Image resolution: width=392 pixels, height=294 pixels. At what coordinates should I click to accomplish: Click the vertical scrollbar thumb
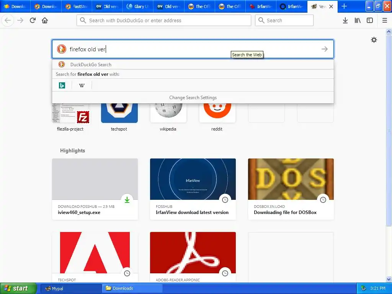(x=389, y=130)
